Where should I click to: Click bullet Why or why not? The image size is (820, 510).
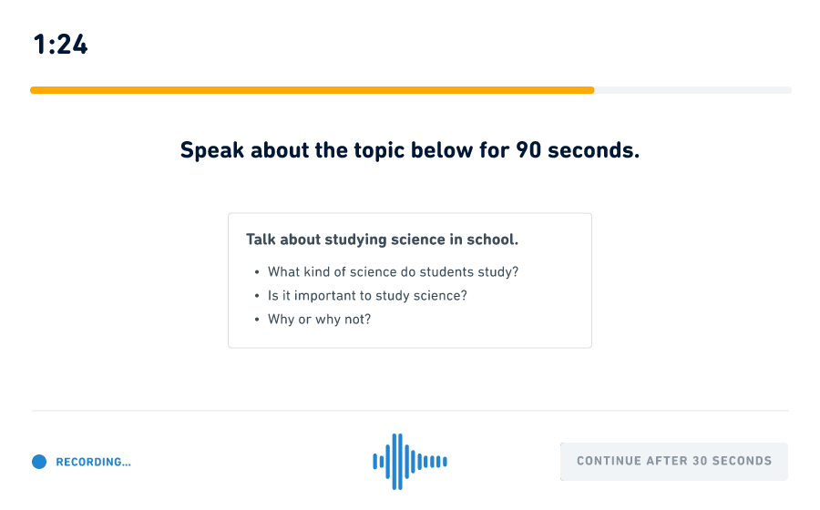[x=320, y=320]
